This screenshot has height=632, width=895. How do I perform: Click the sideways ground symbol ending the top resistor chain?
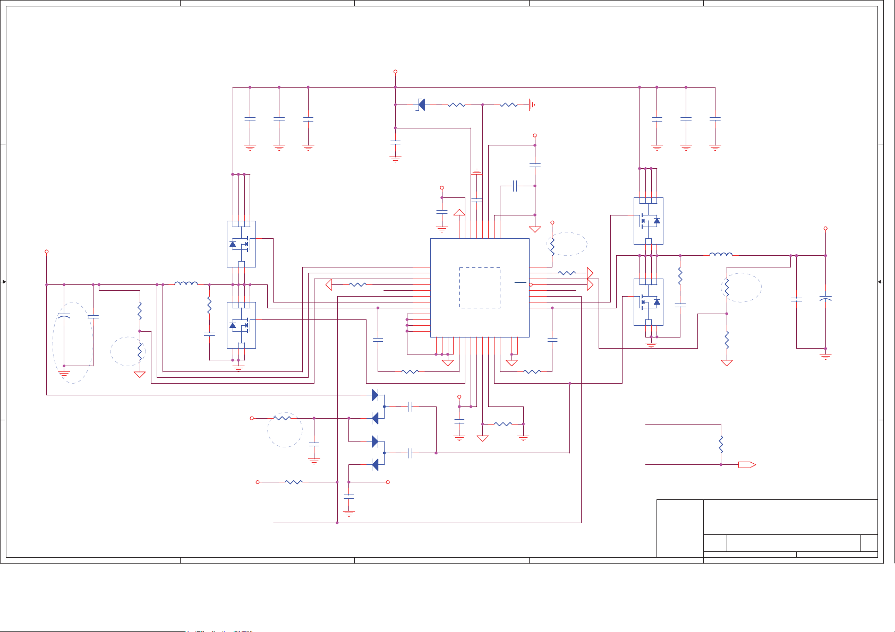531,105
